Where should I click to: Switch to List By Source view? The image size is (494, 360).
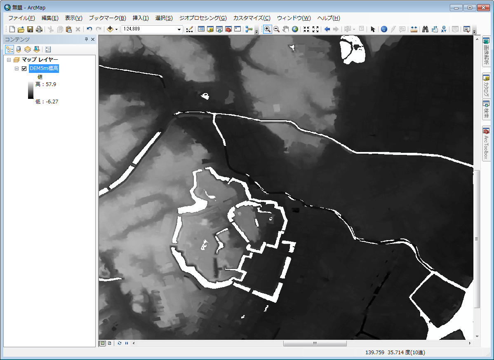(19, 49)
